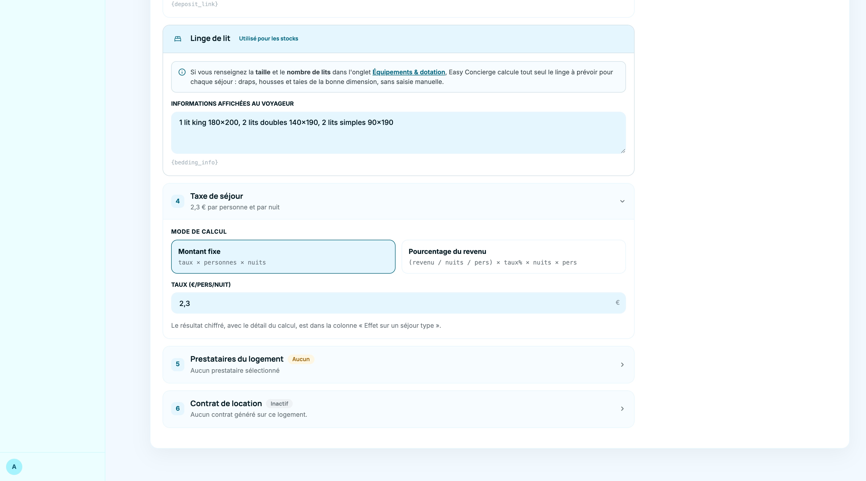Collapse the Taxe de séjour section chevron
Screen dimensions: 866x481
click(622, 201)
